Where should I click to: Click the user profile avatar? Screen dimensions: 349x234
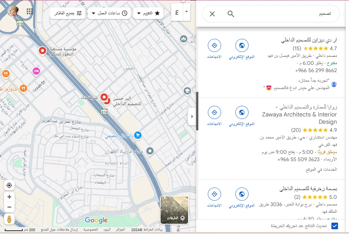[14, 11]
